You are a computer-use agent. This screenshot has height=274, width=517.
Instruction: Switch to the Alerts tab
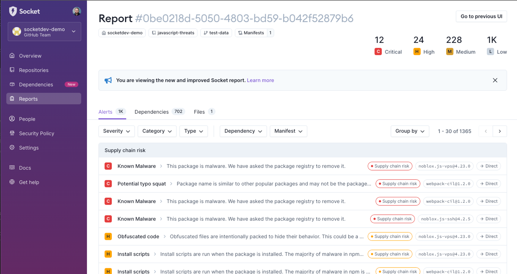(112, 112)
